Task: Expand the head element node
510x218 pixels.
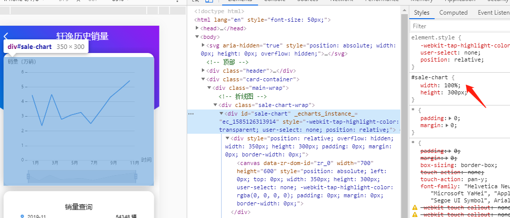Action: tap(197, 28)
